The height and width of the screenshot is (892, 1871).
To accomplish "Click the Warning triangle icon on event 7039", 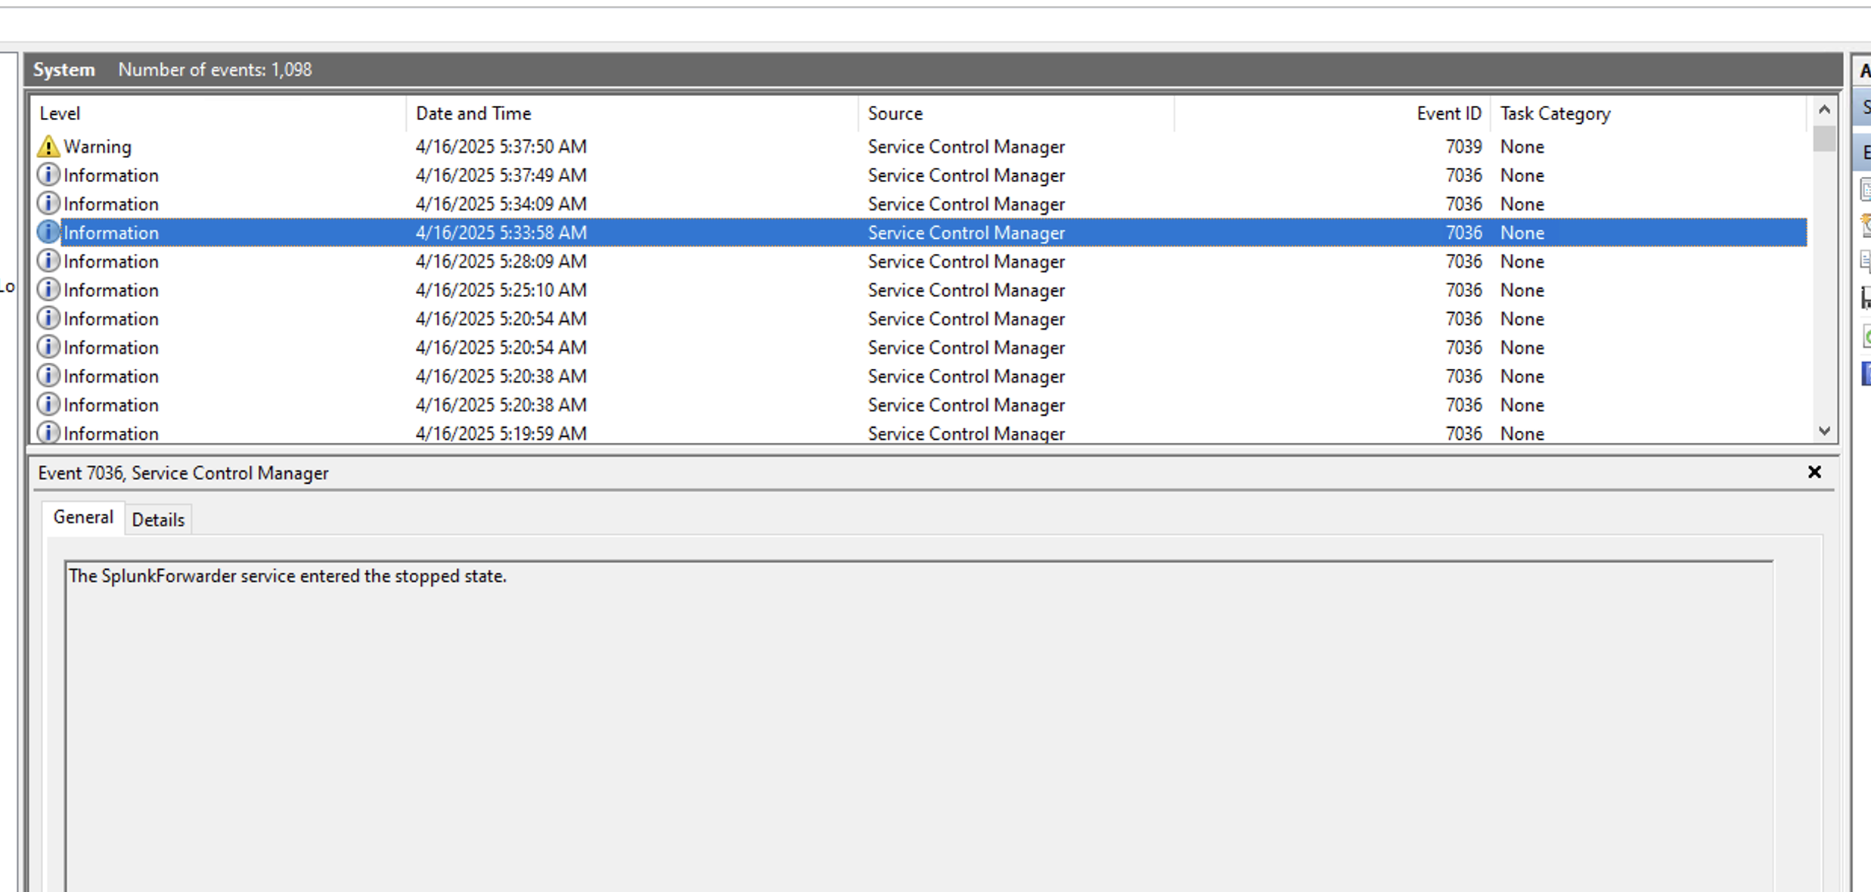I will point(48,145).
